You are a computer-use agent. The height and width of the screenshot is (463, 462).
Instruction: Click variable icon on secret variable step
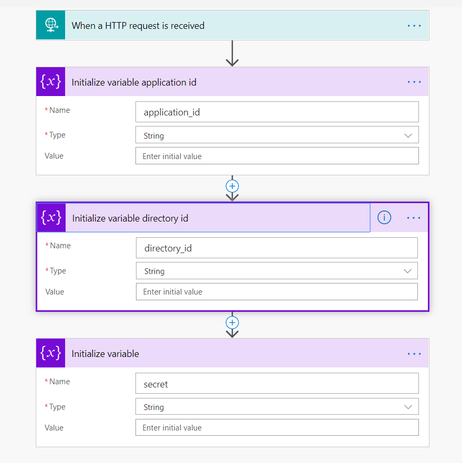(x=50, y=353)
